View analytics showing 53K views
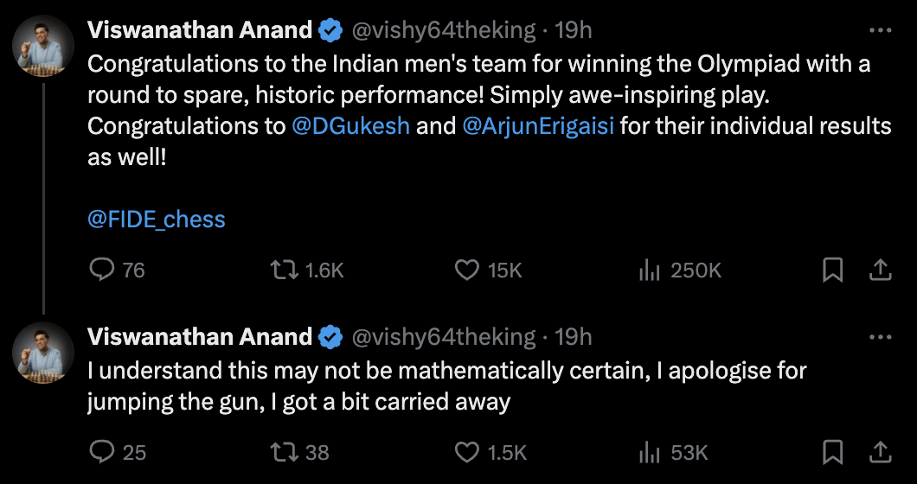The image size is (917, 484). [649, 451]
